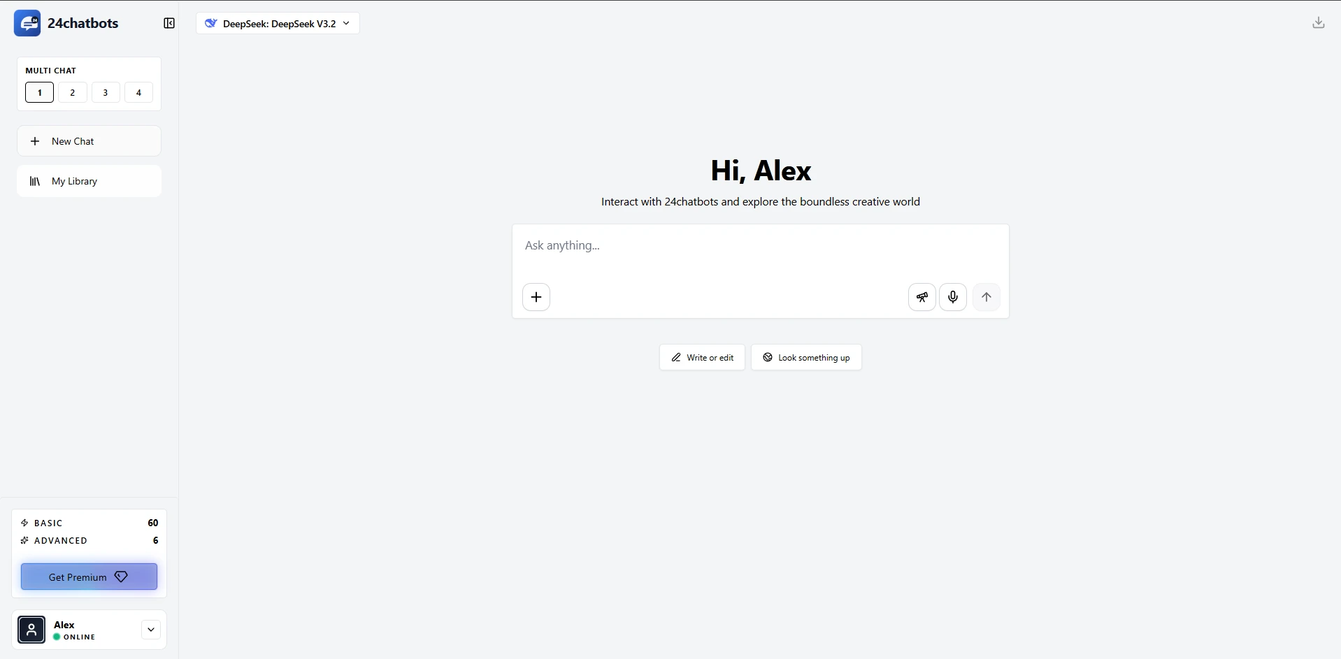Collapse the sidebar with the panel icon

tap(168, 22)
